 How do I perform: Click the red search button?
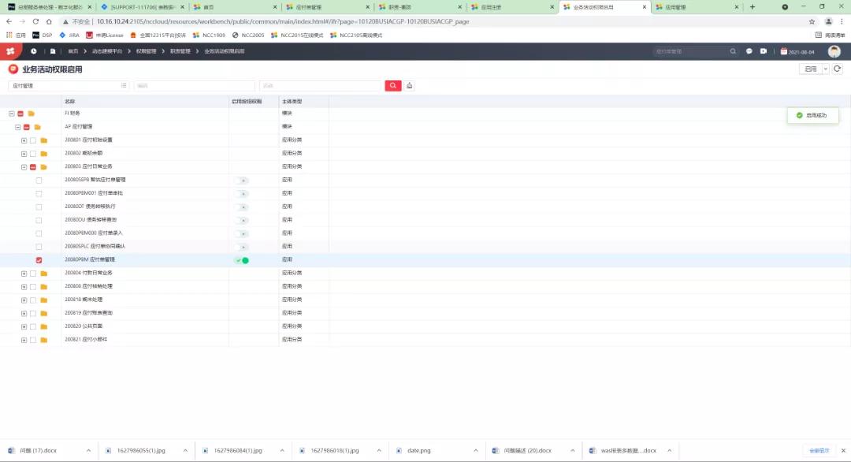tap(393, 86)
